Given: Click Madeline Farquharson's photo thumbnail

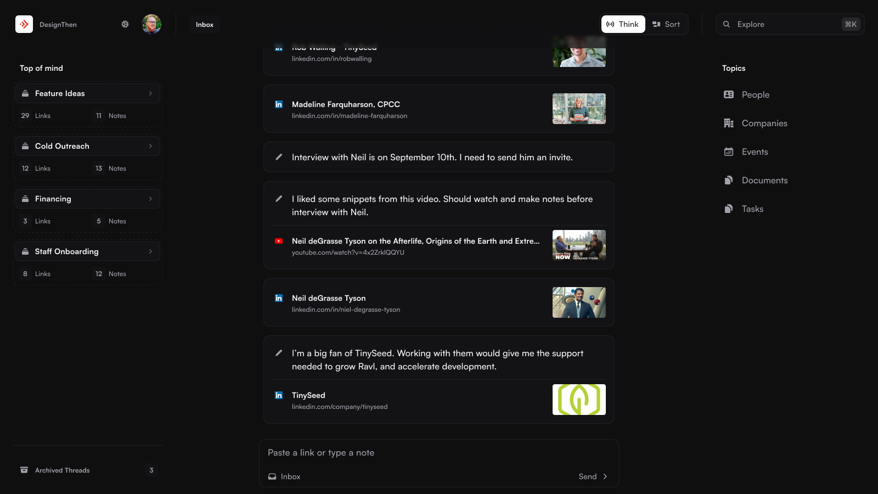Looking at the screenshot, I should 579,109.
